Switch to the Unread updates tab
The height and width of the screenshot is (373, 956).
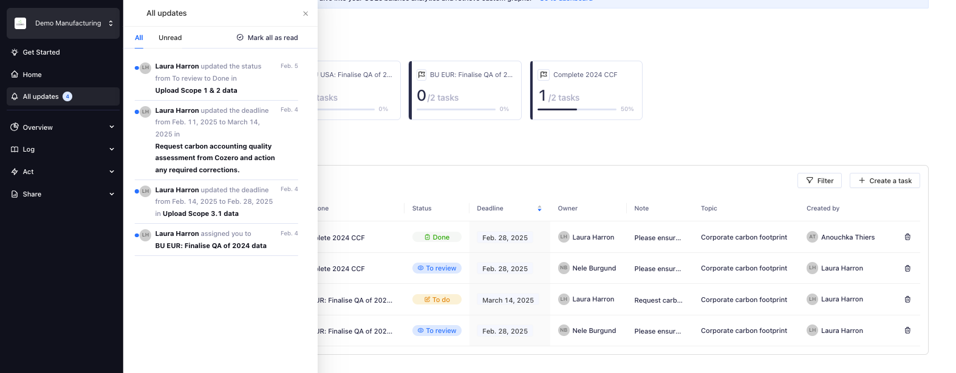pyautogui.click(x=170, y=38)
